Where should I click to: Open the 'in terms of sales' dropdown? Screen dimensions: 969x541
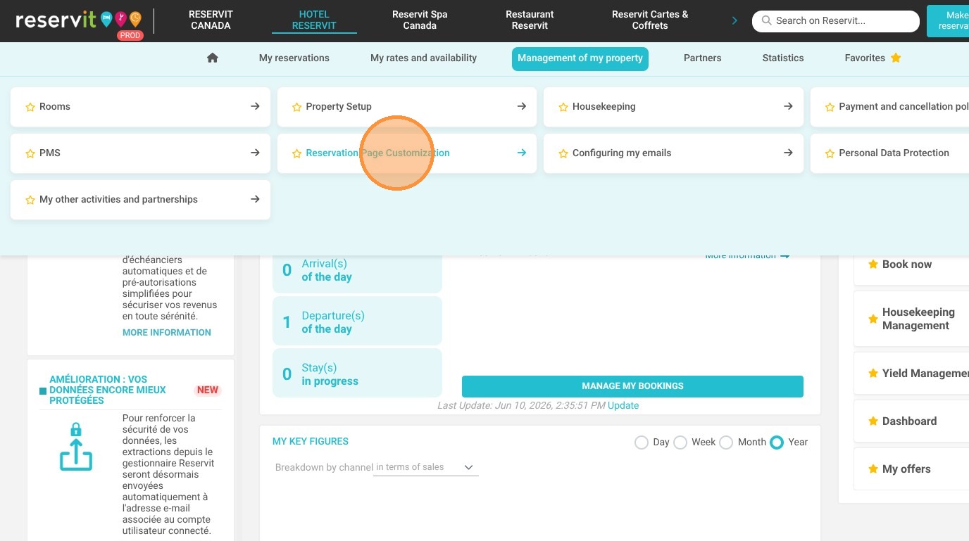tap(426, 467)
